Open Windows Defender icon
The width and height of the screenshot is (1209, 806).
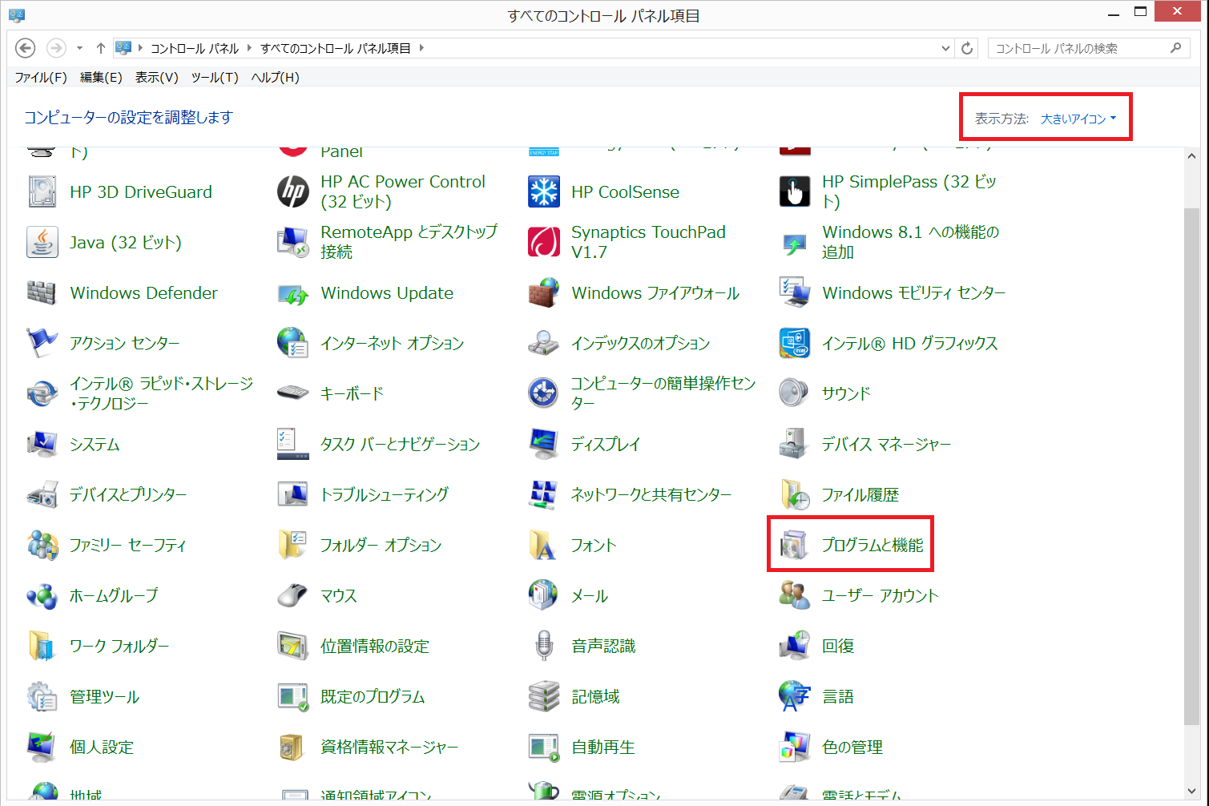pos(42,293)
